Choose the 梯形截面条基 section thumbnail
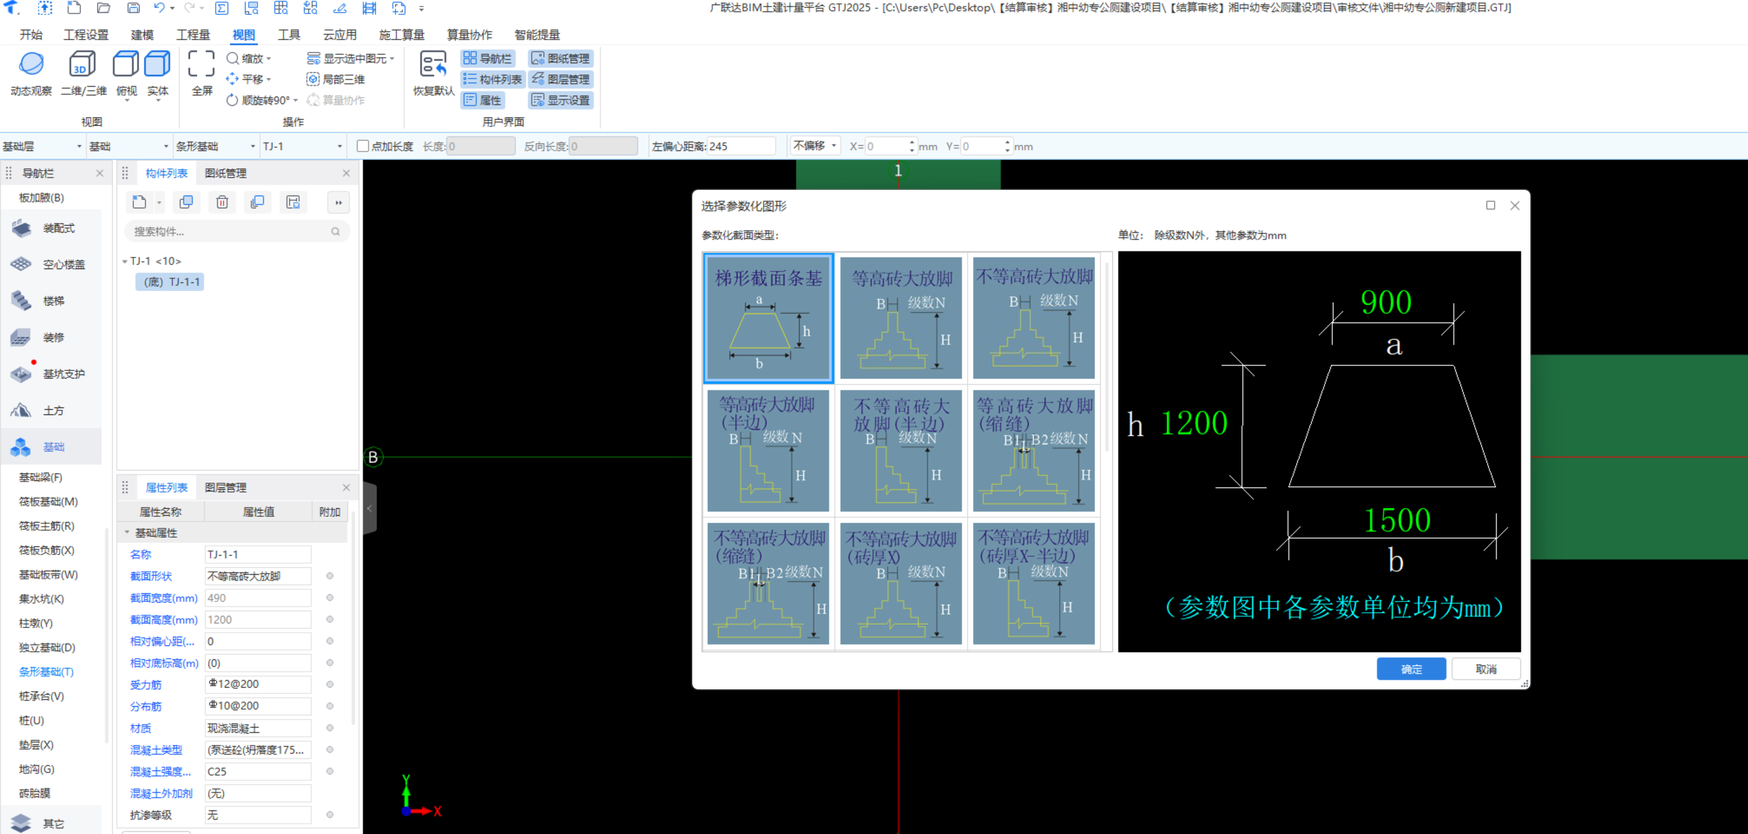1748x834 pixels. click(768, 318)
